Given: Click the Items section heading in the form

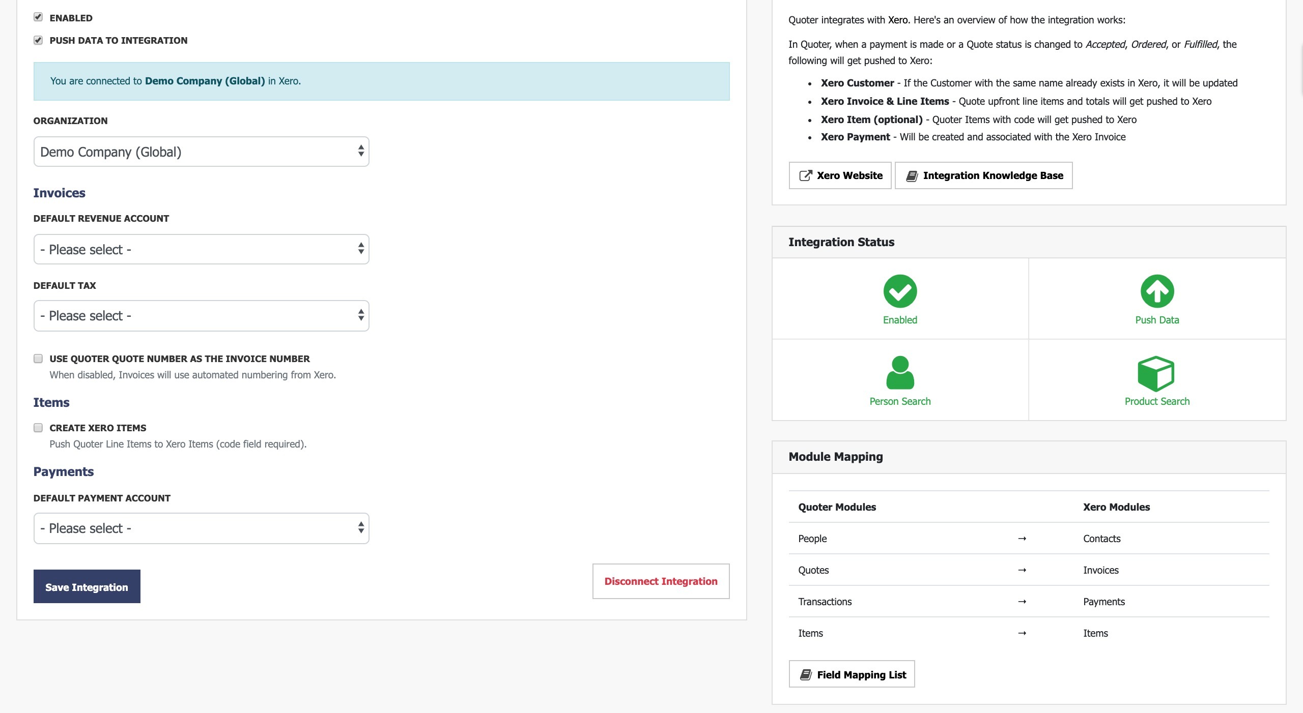Looking at the screenshot, I should [51, 402].
